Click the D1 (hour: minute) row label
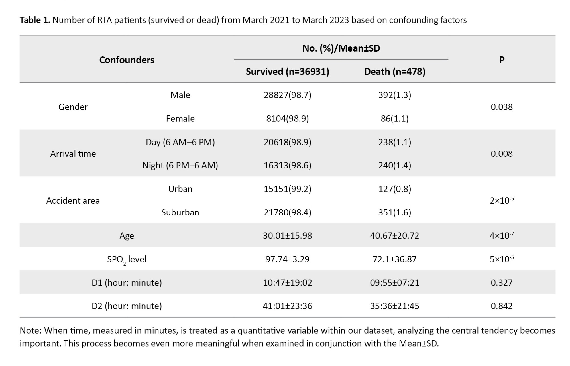The image size is (570, 366). pyautogui.click(x=127, y=282)
